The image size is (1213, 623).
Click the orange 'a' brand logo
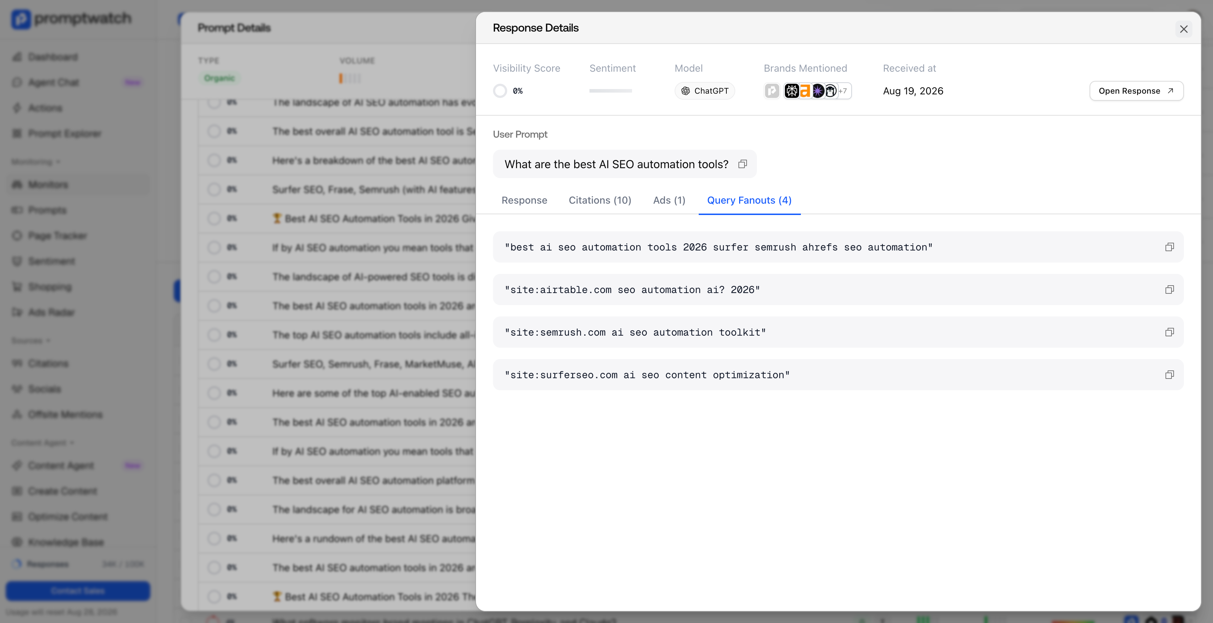click(x=805, y=91)
